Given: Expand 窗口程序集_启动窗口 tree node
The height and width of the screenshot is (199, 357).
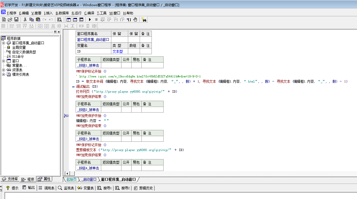Looking at the screenshot, I should [x=3, y=43].
